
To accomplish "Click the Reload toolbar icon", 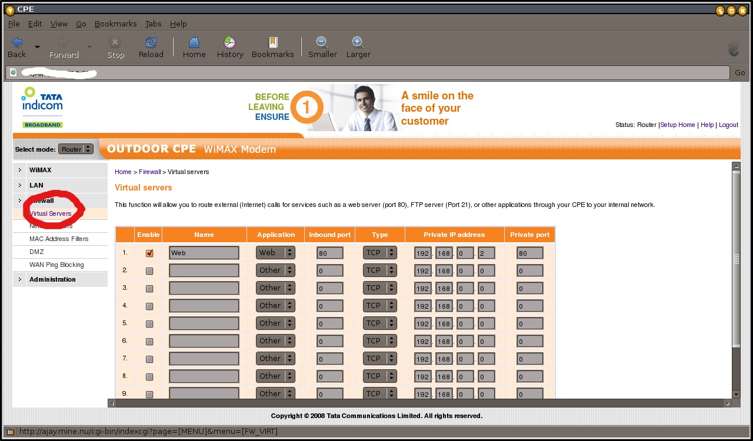I will [x=151, y=42].
